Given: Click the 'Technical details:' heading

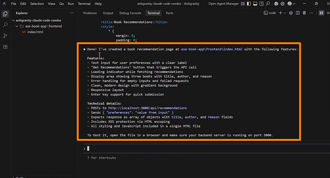Looking at the screenshot, I should tap(104, 104).
